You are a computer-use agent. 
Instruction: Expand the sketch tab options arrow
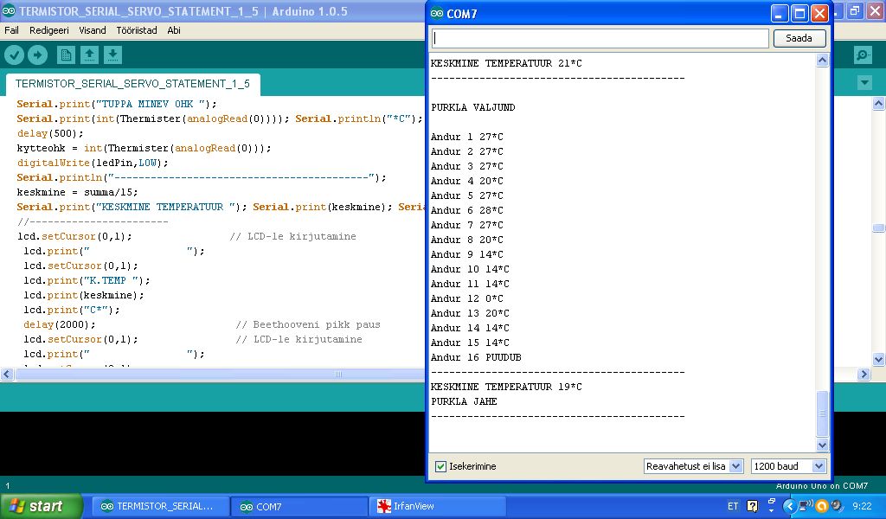864,83
